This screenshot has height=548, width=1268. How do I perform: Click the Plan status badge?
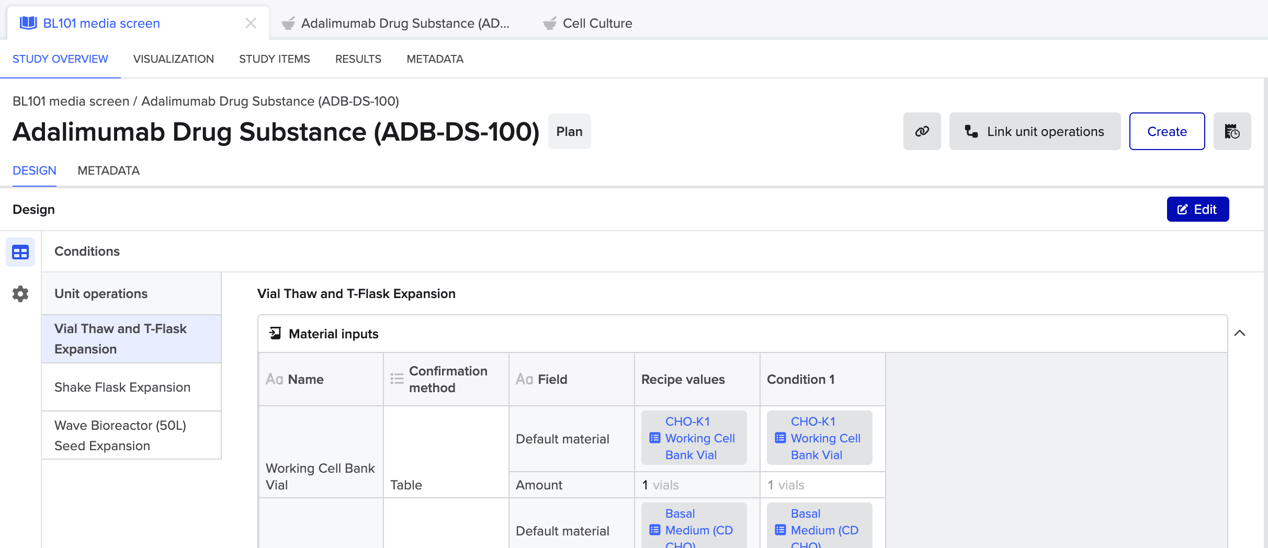569,131
